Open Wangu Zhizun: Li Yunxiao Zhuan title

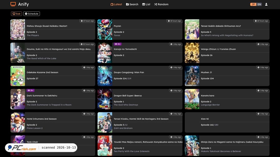218,49
